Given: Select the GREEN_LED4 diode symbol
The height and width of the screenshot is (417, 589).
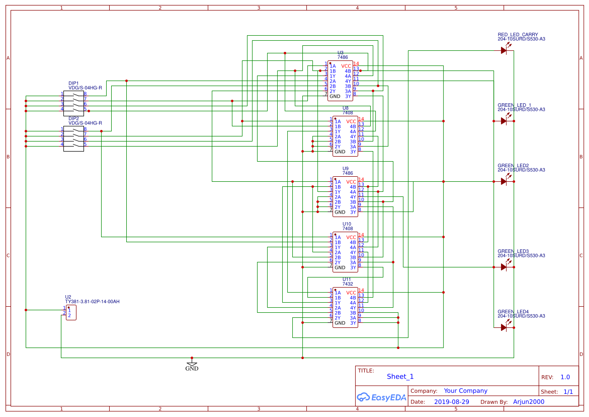Looking at the screenshot, I should tap(504, 326).
